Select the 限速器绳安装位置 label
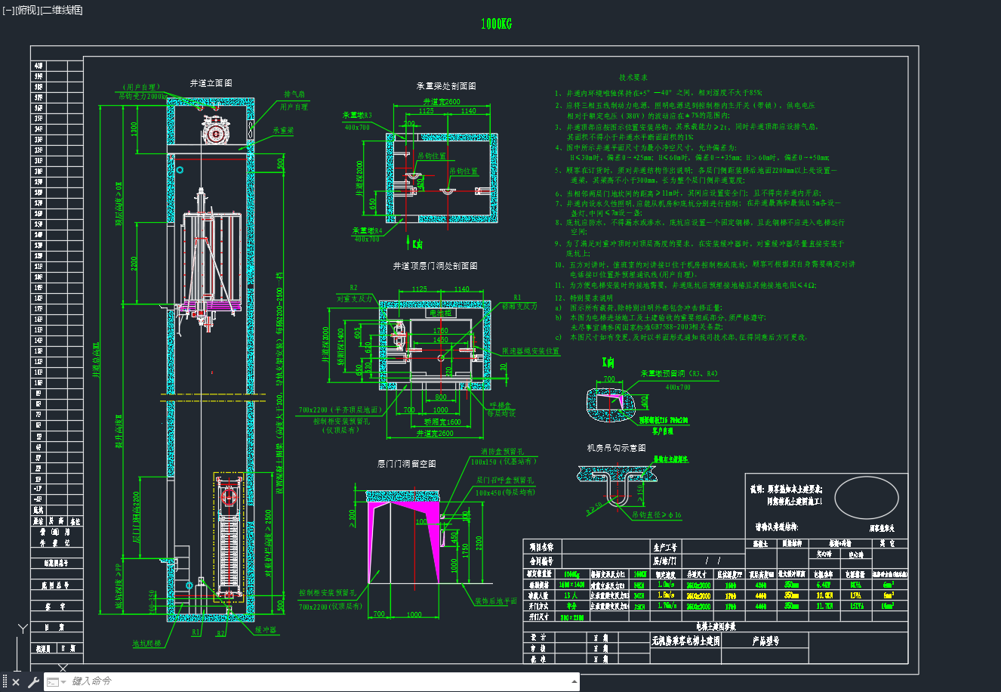Image resolution: width=1001 pixels, height=692 pixels. tap(531, 351)
